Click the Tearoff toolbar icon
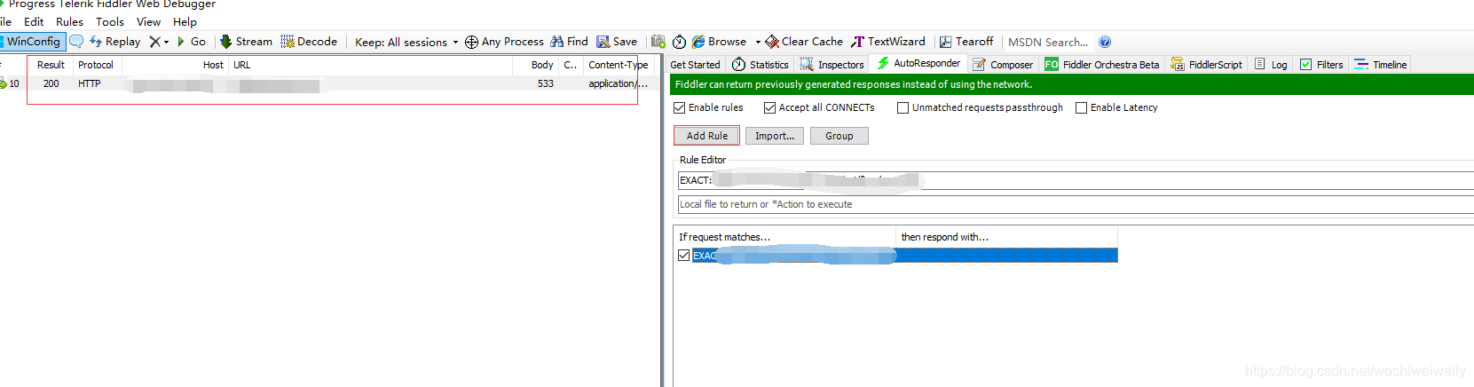 (x=946, y=42)
